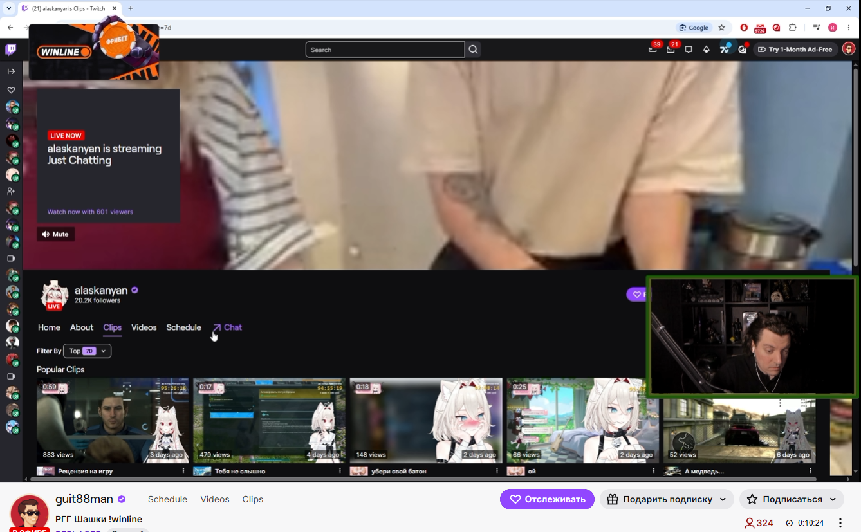Open the clip titled Рецензия на игру
Viewport: 861px width, 532px height.
pyautogui.click(x=86, y=472)
